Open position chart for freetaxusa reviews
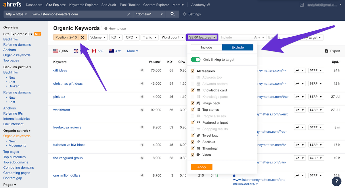The height and width of the screenshot is (188, 345). (x=300, y=128)
